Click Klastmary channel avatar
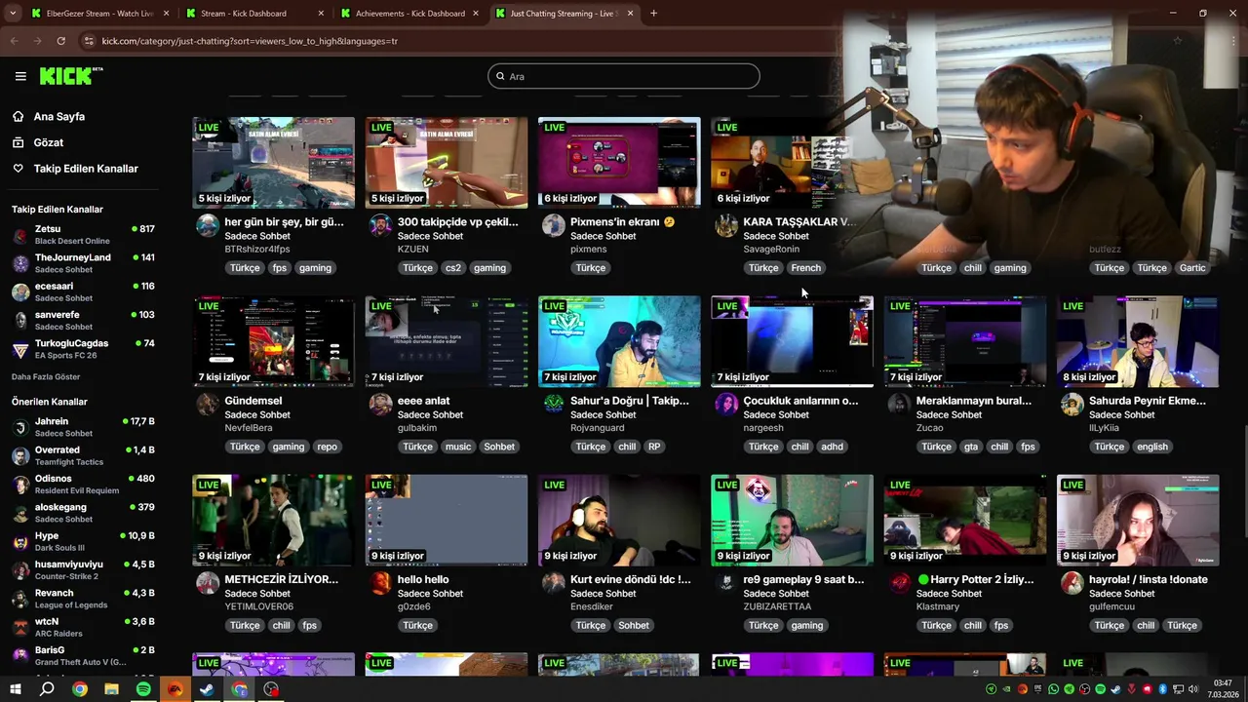Viewport: 1248px width, 702px height. (899, 583)
